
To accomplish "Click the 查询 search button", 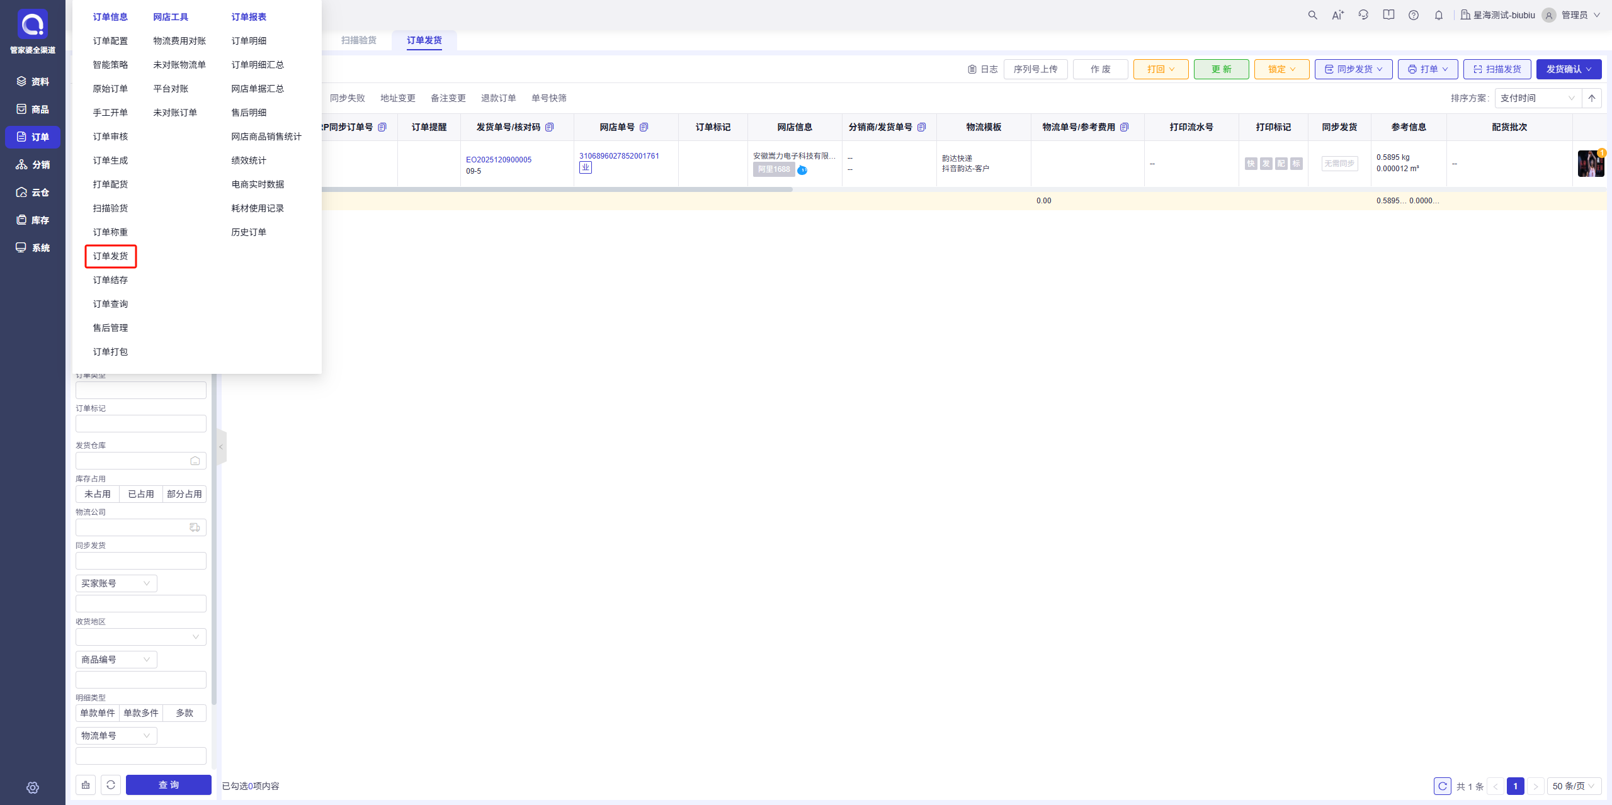I will pyautogui.click(x=168, y=785).
